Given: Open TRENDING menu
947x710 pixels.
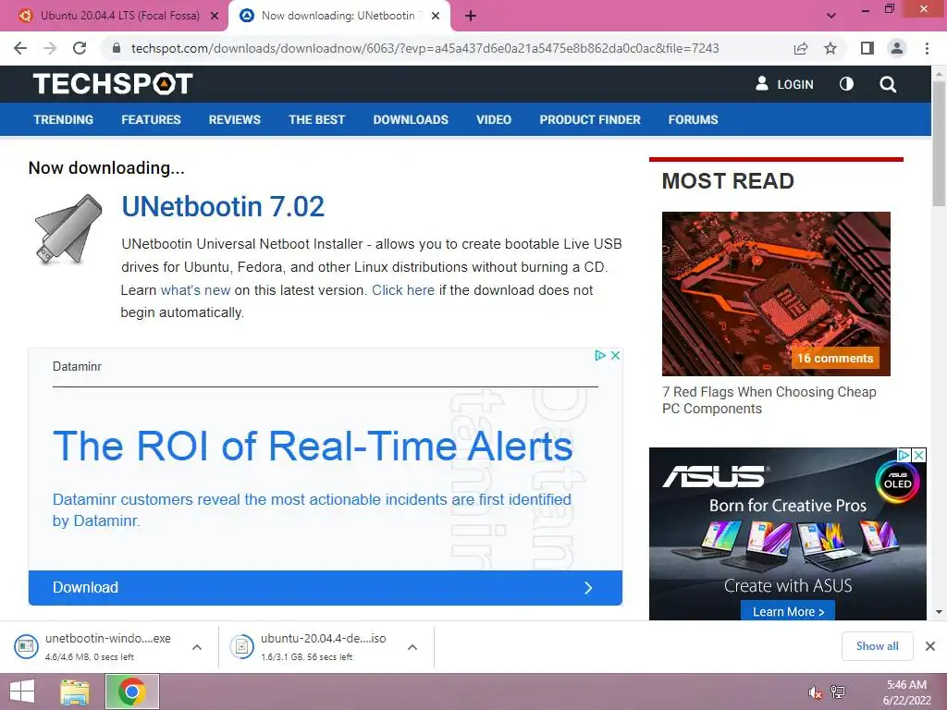Looking at the screenshot, I should (x=64, y=119).
